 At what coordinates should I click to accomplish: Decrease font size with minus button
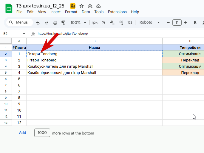click(x=168, y=23)
